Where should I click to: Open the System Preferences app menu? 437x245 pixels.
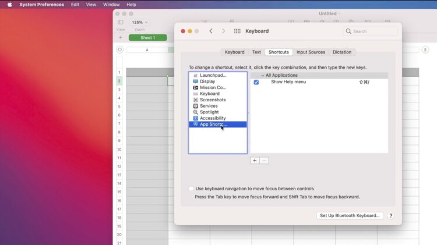tap(41, 5)
